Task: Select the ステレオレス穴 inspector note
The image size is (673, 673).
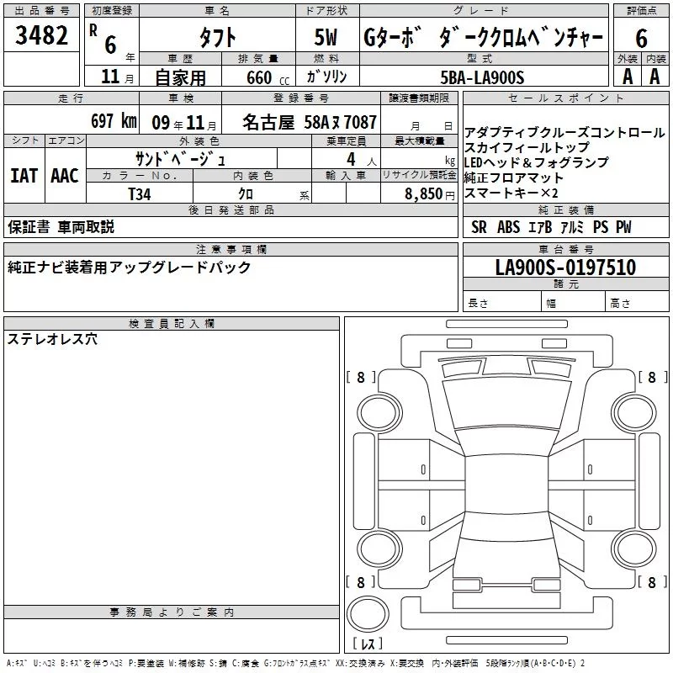Action: (x=52, y=339)
